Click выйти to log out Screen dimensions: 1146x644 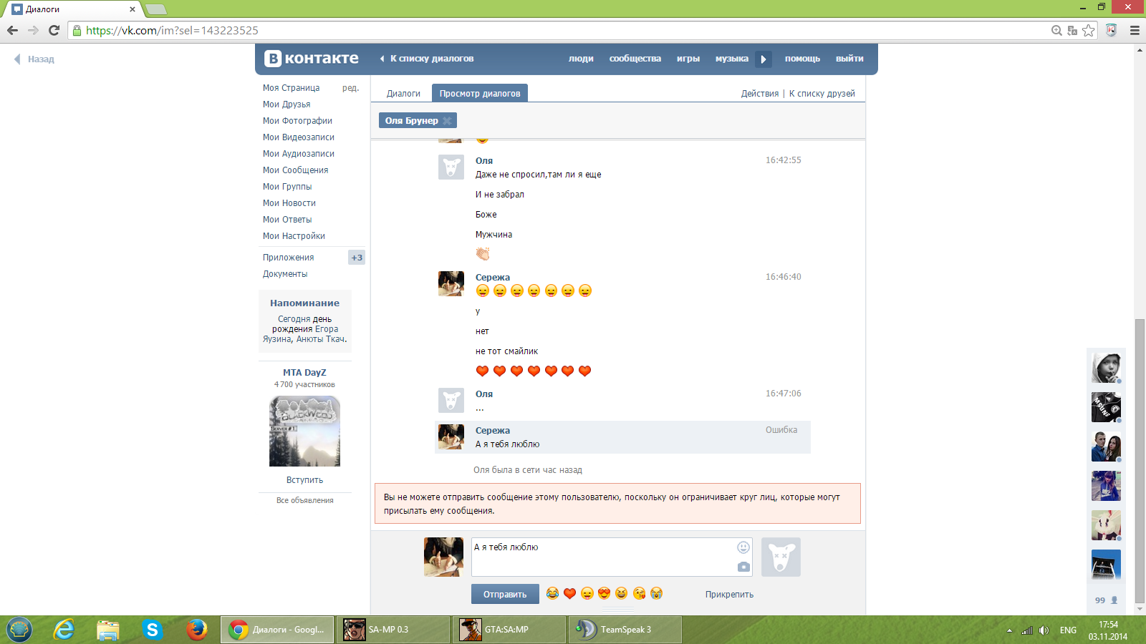849,59
